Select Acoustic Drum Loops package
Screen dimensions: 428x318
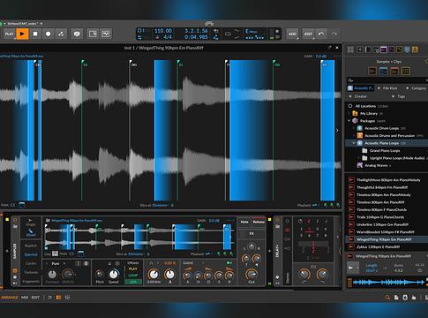382,128
